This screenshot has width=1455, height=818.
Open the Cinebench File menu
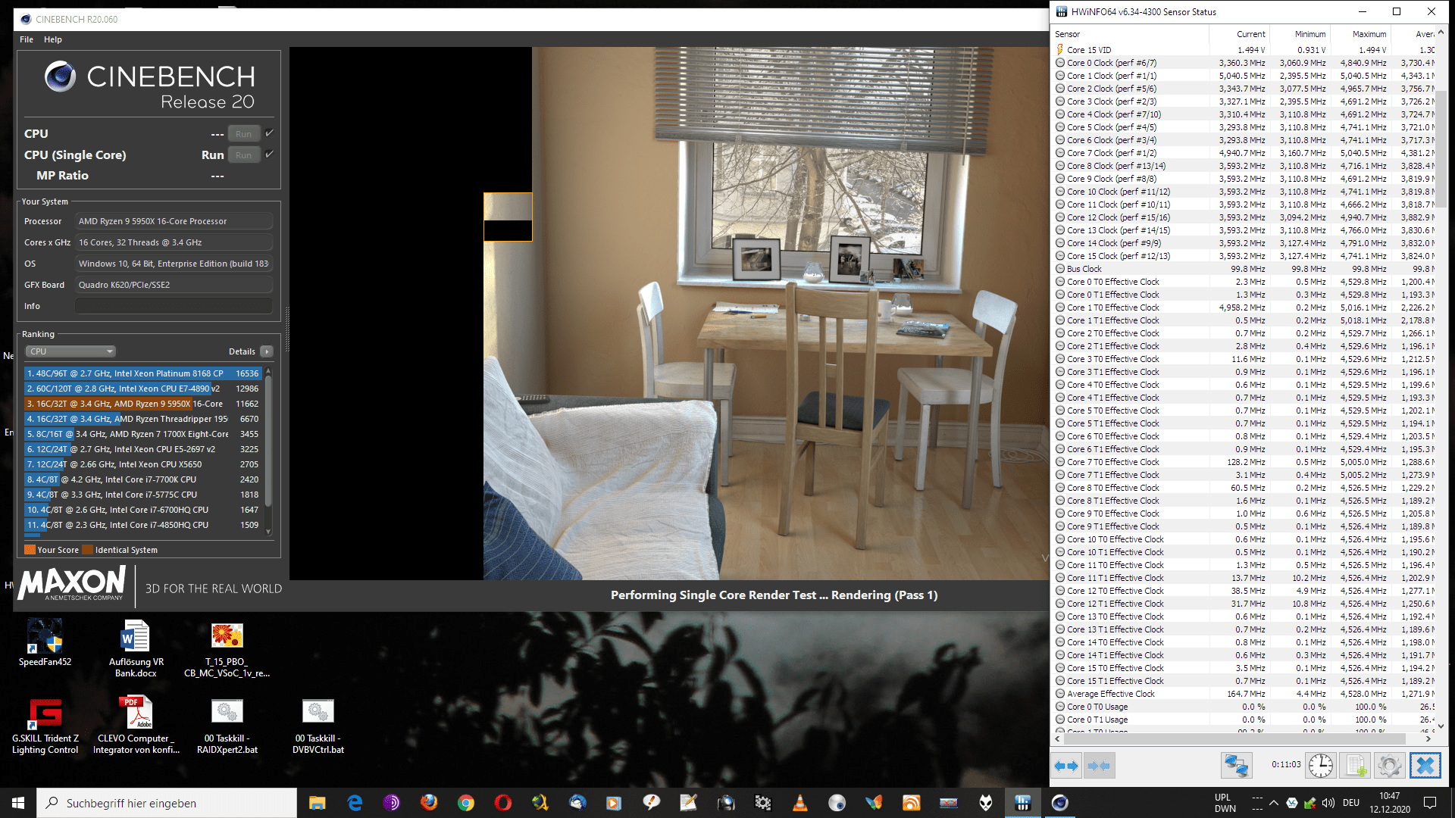click(27, 39)
